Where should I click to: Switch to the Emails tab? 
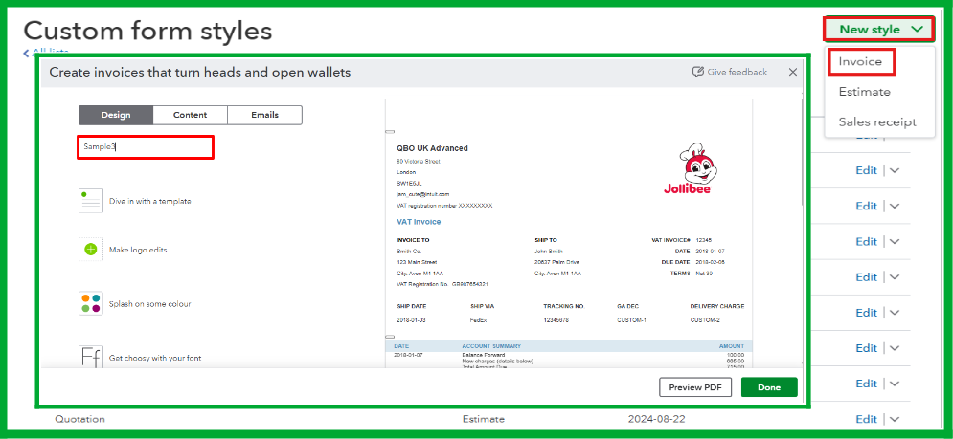click(265, 115)
